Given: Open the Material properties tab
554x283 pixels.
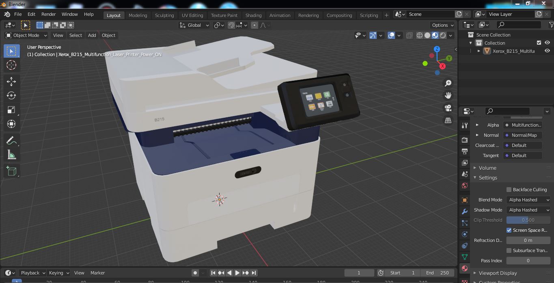Looking at the screenshot, I should (465, 268).
